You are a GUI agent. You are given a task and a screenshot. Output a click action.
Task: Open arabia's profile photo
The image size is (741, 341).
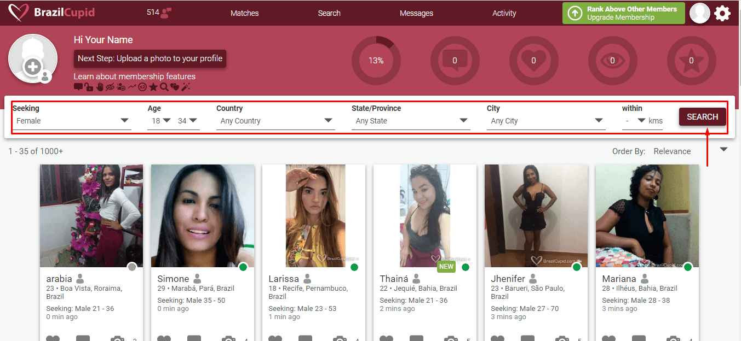tap(91, 216)
